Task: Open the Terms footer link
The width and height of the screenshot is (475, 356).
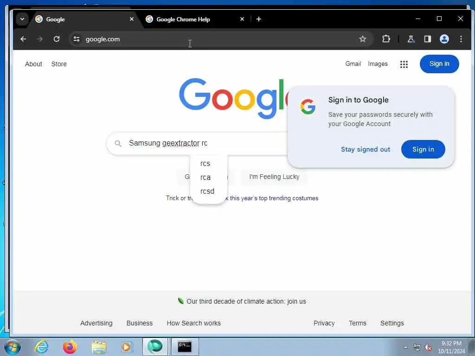Action: tap(358, 323)
